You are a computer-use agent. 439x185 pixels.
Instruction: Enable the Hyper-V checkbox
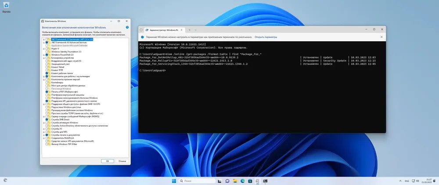coord(47,49)
